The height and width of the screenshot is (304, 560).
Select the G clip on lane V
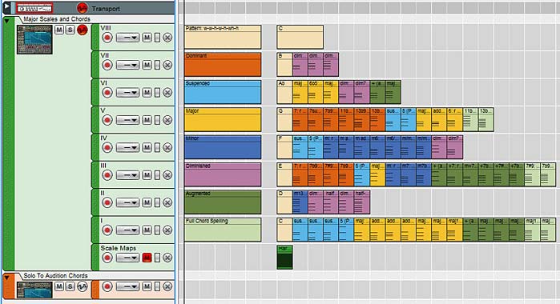point(284,119)
